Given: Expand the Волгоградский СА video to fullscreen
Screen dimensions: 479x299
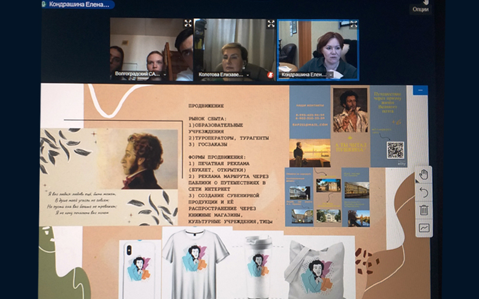Looking at the screenshot, I should tap(188, 23).
